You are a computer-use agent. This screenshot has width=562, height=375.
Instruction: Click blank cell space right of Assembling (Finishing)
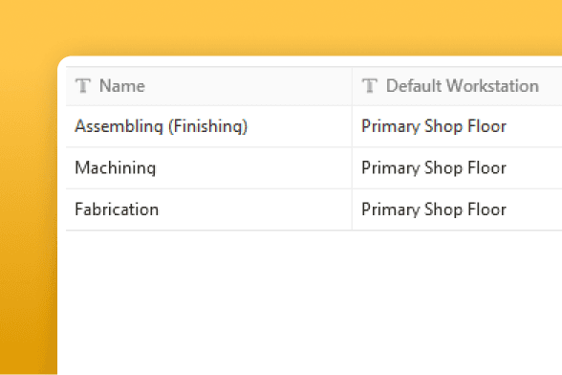(x=299, y=126)
